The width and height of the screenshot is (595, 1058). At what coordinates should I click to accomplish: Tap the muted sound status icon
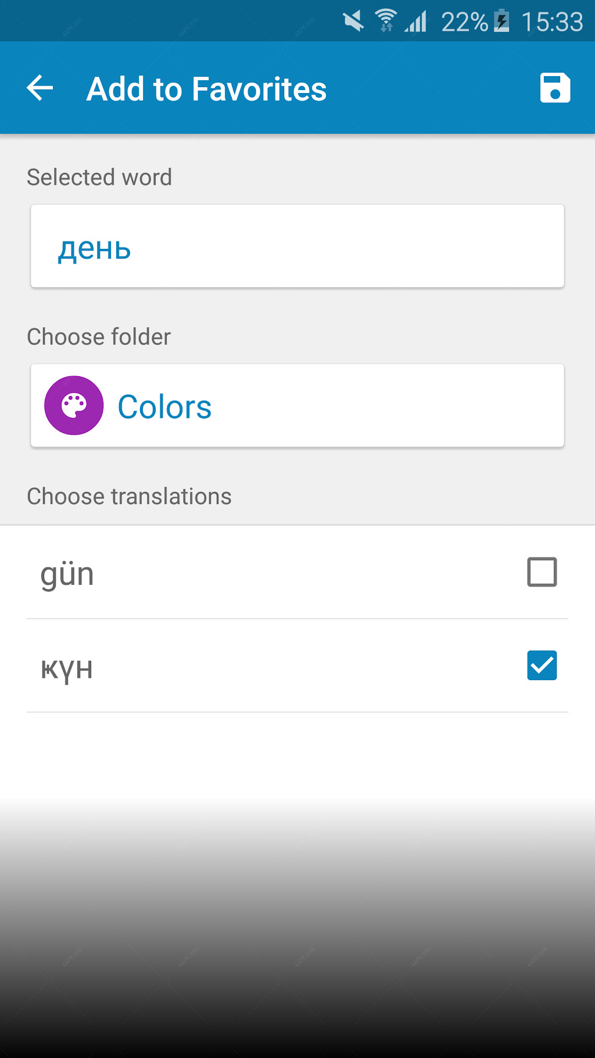(353, 22)
